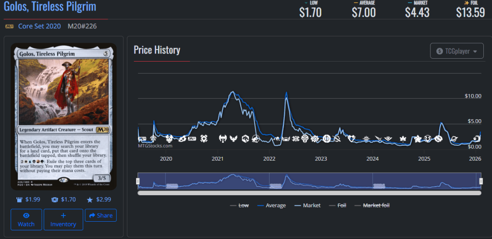The image size is (492, 239).
Task: Click the Watch eye button
Action: click(x=26, y=219)
